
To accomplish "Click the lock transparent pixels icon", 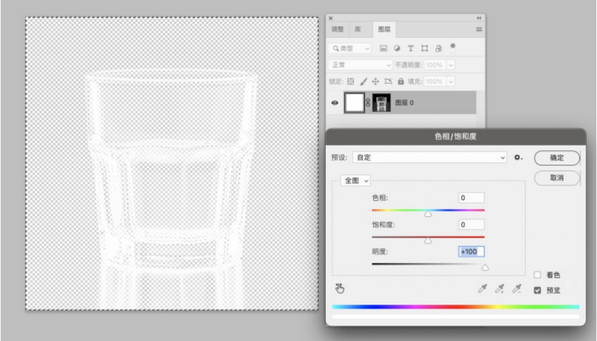I will coord(351,82).
